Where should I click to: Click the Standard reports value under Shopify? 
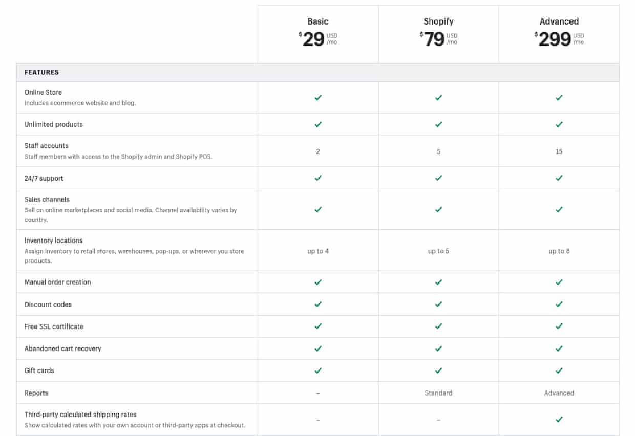pos(438,393)
